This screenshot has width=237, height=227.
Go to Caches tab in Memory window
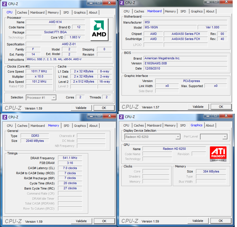coord(22,126)
